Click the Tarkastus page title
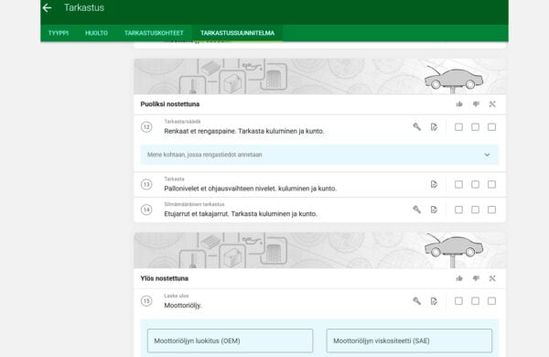 pyautogui.click(x=84, y=7)
